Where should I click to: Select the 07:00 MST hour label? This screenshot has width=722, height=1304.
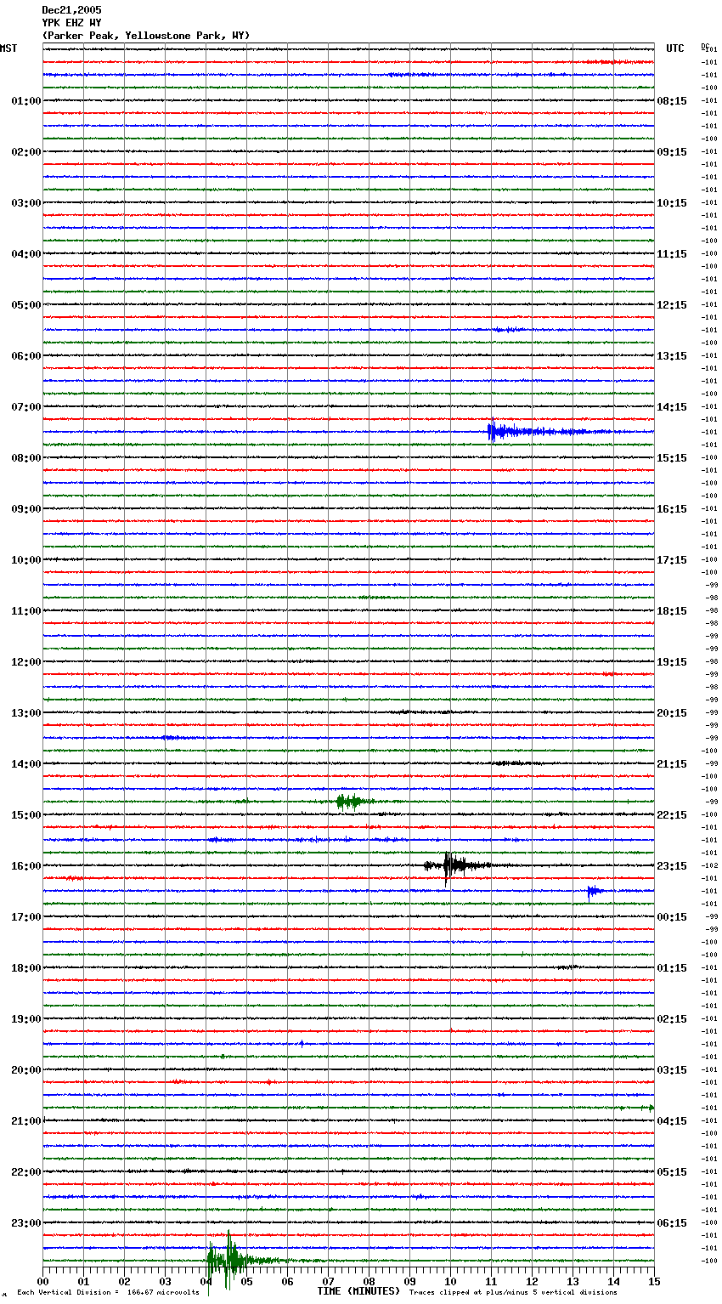point(26,407)
